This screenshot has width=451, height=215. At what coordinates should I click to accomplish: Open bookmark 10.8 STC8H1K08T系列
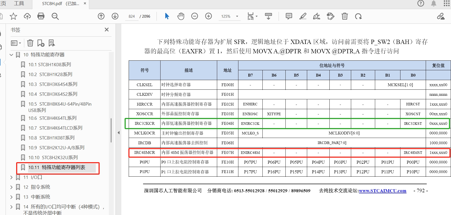point(51,138)
